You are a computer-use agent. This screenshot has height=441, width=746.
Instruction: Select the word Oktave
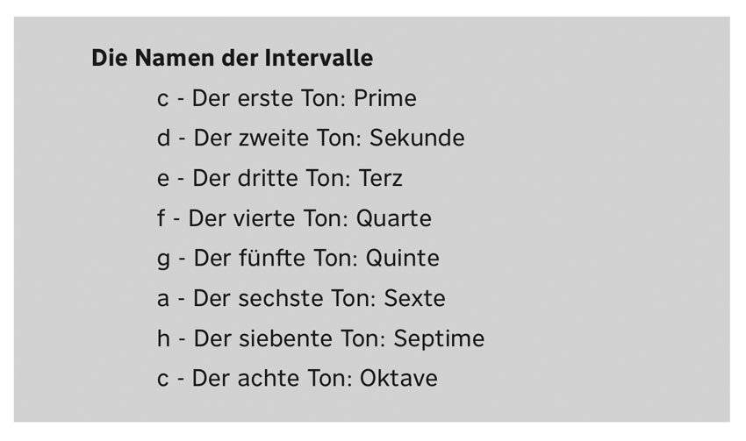point(398,379)
